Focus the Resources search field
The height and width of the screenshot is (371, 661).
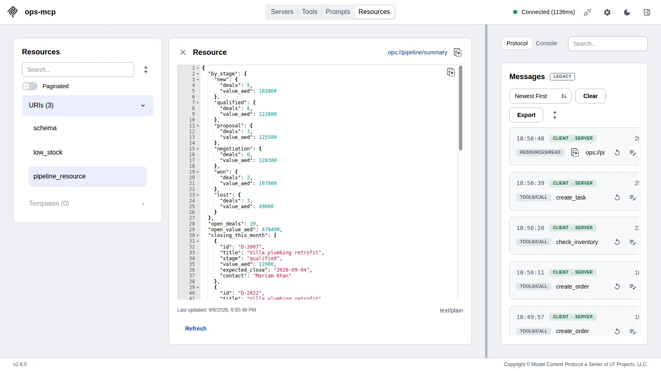click(x=78, y=70)
